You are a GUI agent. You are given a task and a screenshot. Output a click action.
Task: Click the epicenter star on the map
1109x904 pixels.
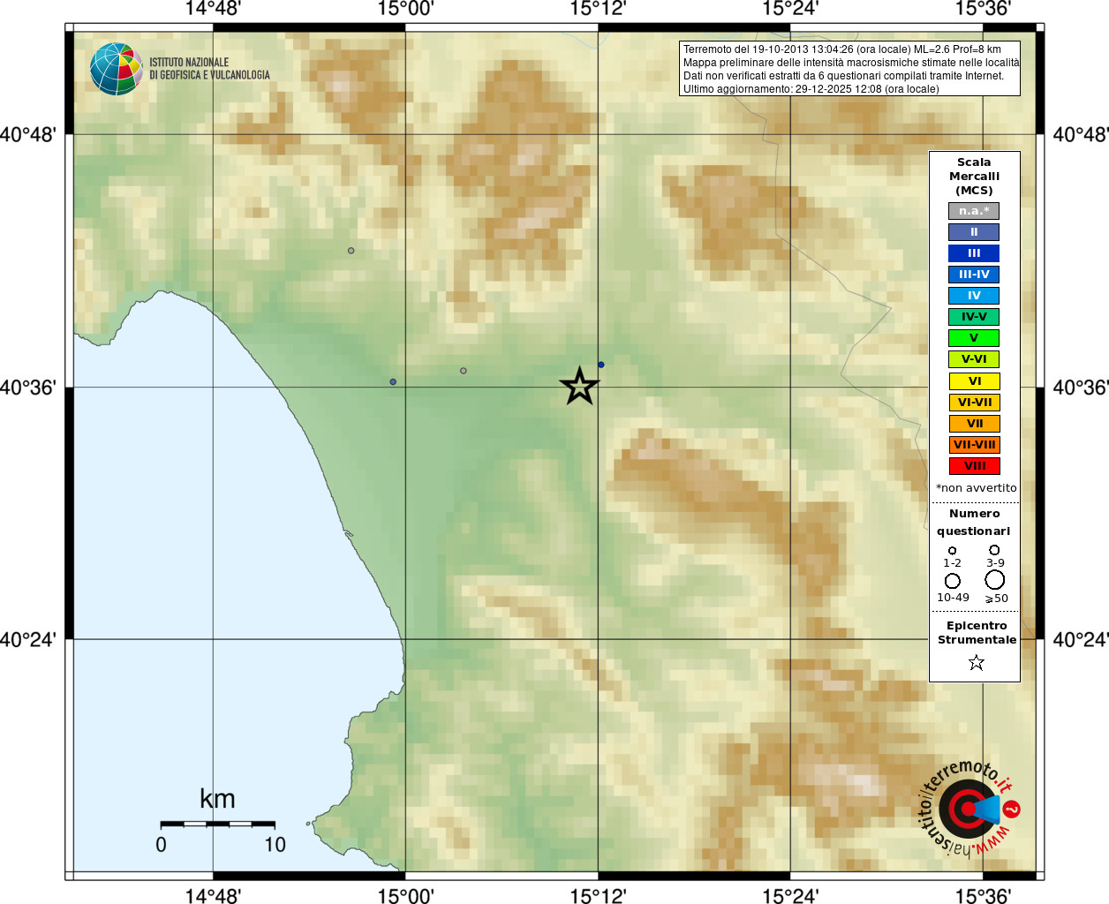[579, 386]
